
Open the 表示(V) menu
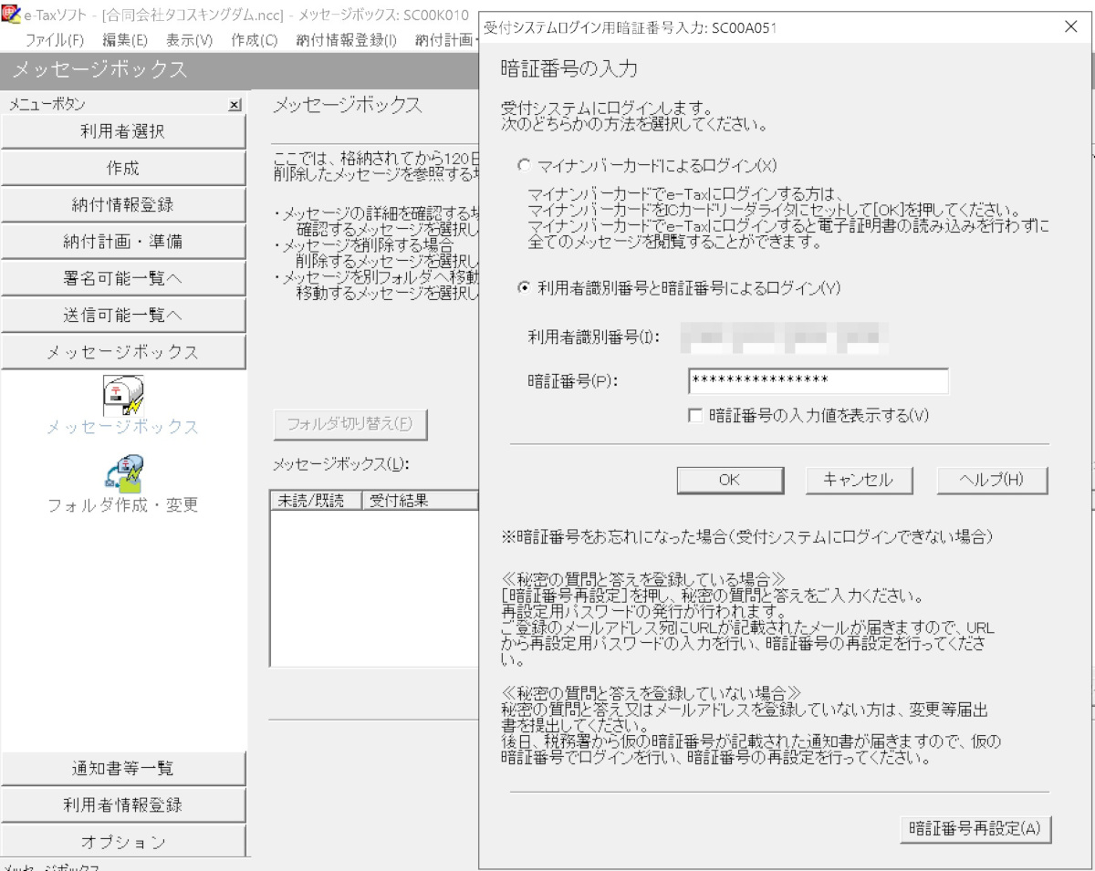[x=189, y=40]
